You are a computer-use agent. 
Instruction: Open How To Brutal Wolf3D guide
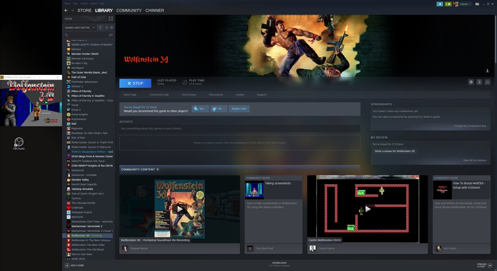[x=461, y=214]
